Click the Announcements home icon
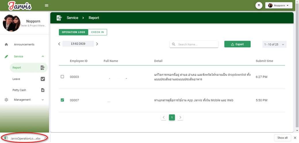Screen dimensions: 299x143 point(6,45)
